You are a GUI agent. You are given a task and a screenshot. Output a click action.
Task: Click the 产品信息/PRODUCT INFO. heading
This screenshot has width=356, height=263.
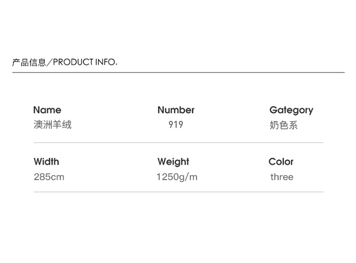[65, 62]
